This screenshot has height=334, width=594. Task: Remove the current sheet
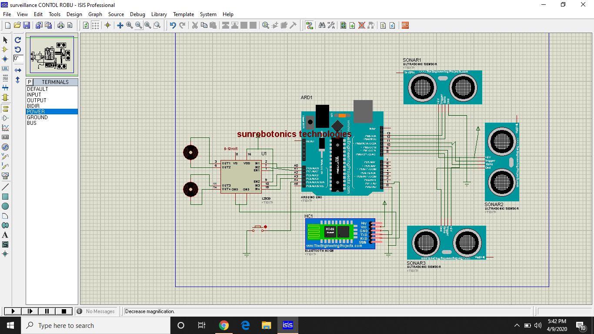point(362,25)
